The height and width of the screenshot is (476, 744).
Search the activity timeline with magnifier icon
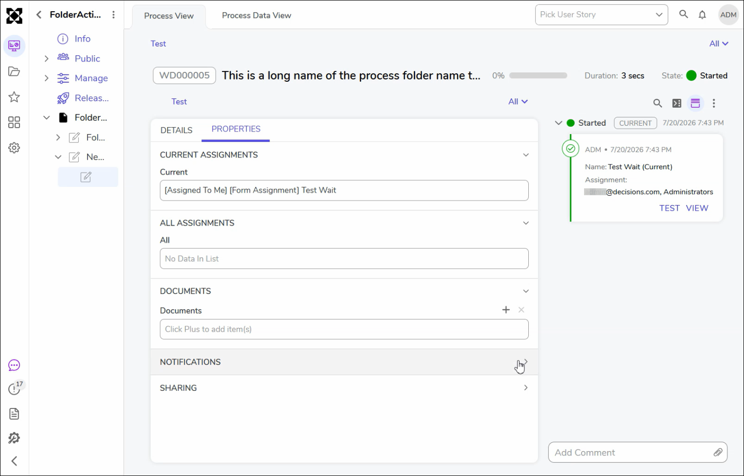coord(658,103)
